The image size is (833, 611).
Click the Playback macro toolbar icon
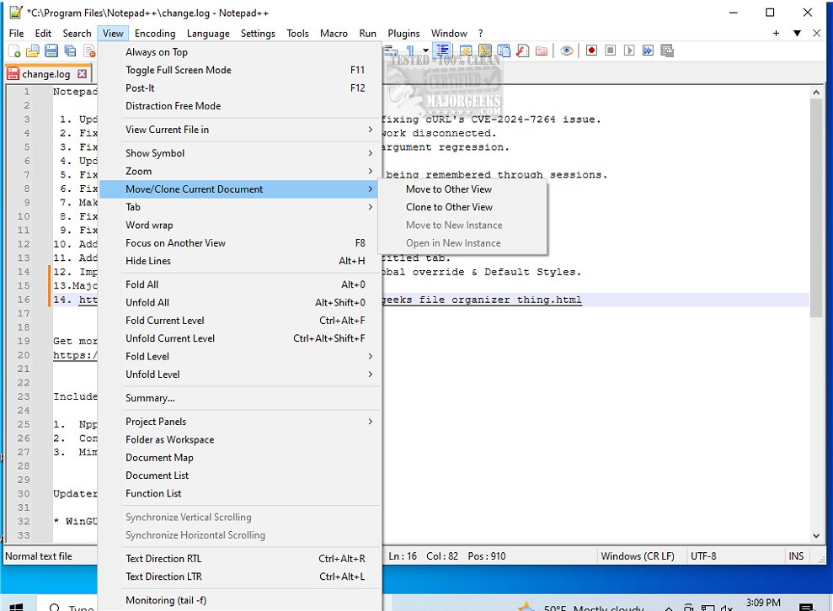[629, 50]
